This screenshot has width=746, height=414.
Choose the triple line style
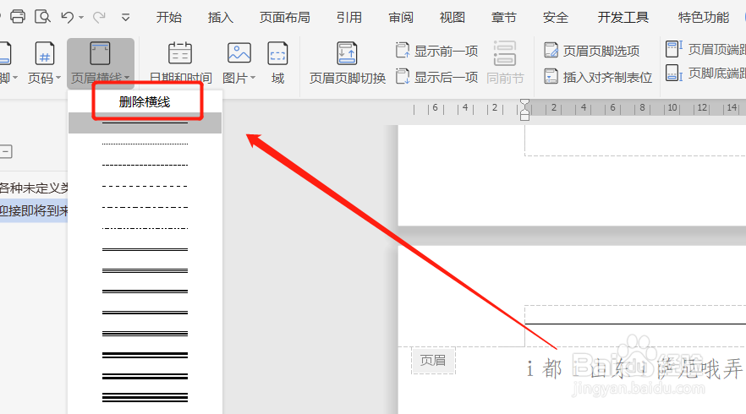tap(145, 271)
